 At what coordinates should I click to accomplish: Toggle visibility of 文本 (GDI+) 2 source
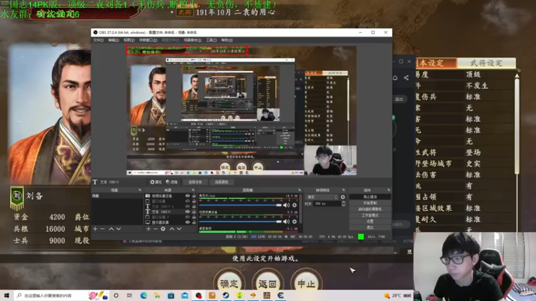point(188,207)
